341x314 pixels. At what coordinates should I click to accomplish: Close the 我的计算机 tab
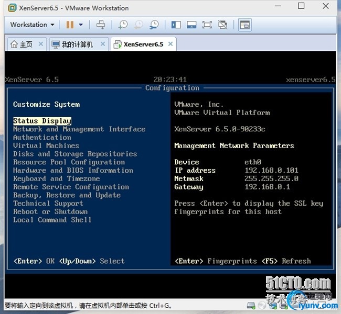tap(103, 44)
